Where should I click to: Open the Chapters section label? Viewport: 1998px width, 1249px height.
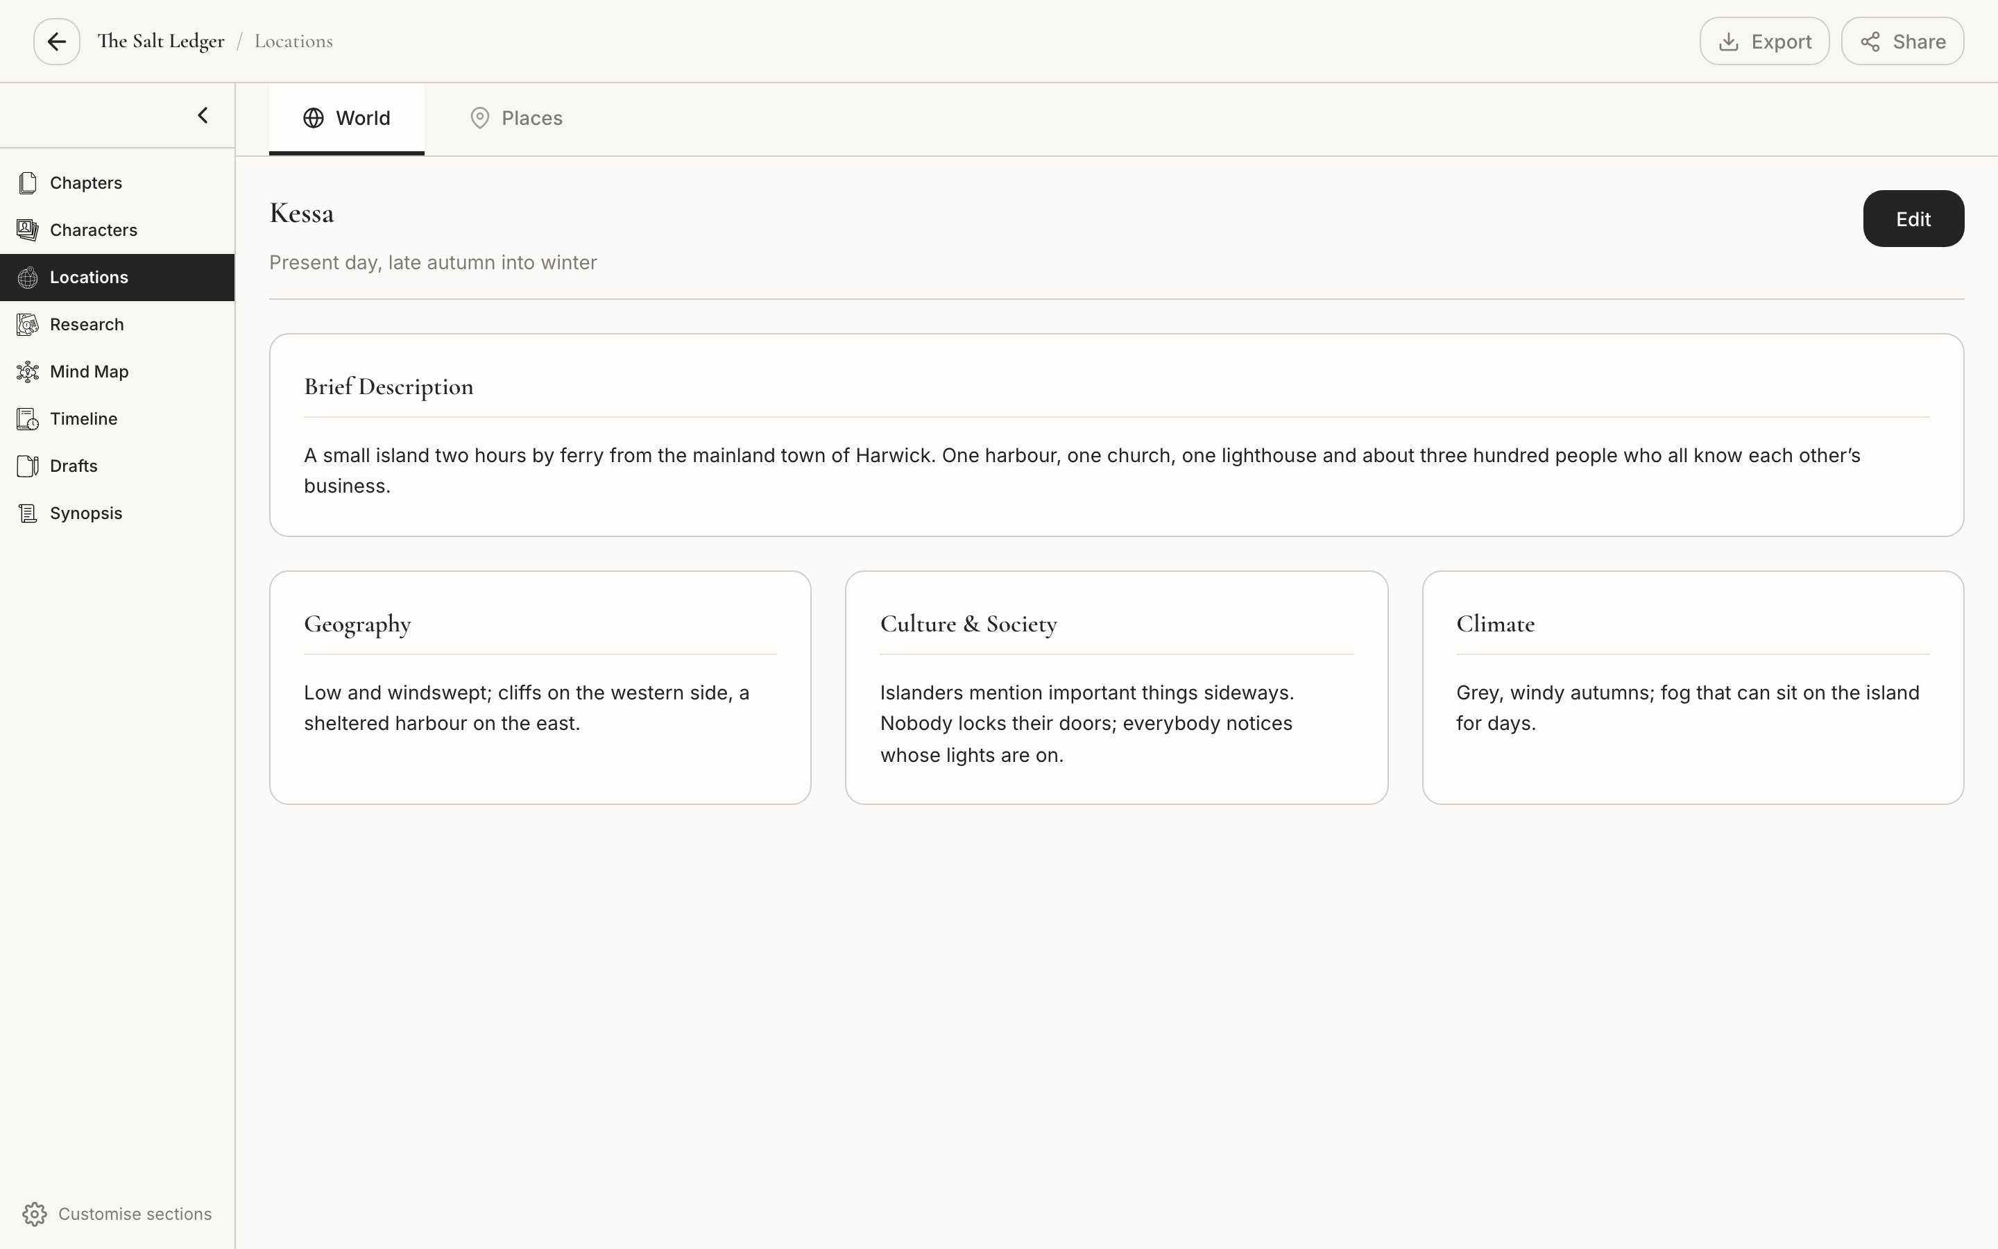click(86, 182)
